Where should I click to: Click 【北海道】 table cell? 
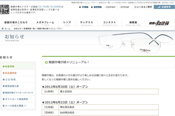[50, 107]
